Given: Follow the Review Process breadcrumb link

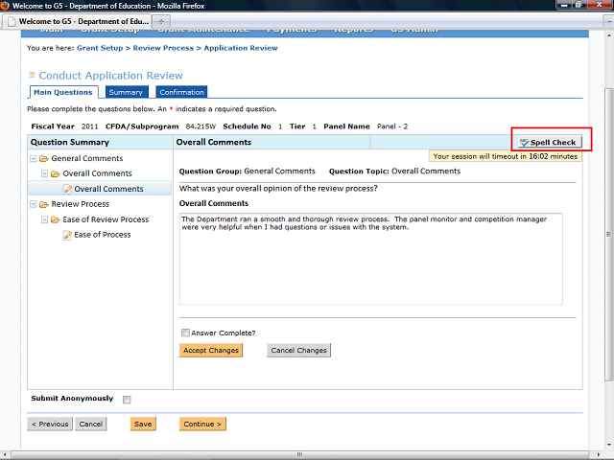Looking at the screenshot, I should [163, 48].
